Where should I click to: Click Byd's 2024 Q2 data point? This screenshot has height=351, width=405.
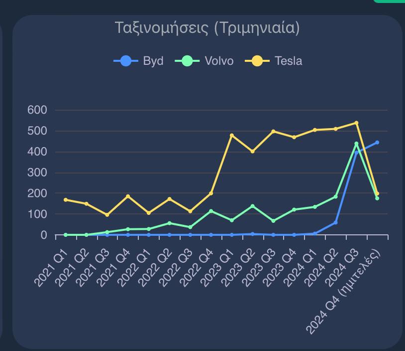click(x=335, y=222)
